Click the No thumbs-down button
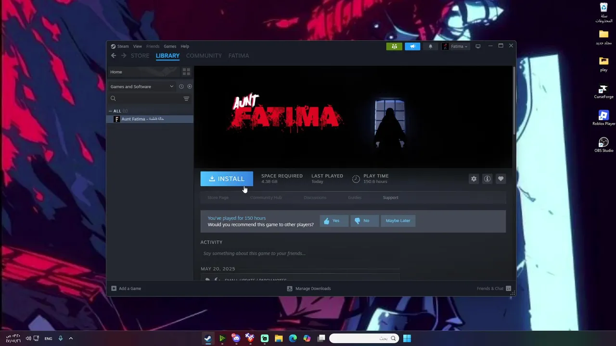The width and height of the screenshot is (616, 346). (x=364, y=221)
